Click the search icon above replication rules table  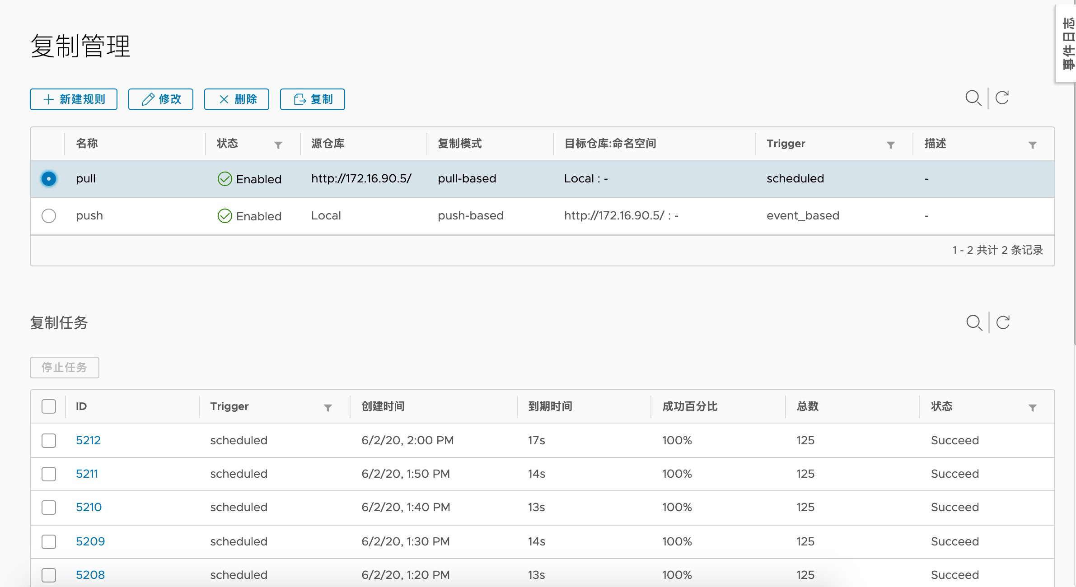973,98
